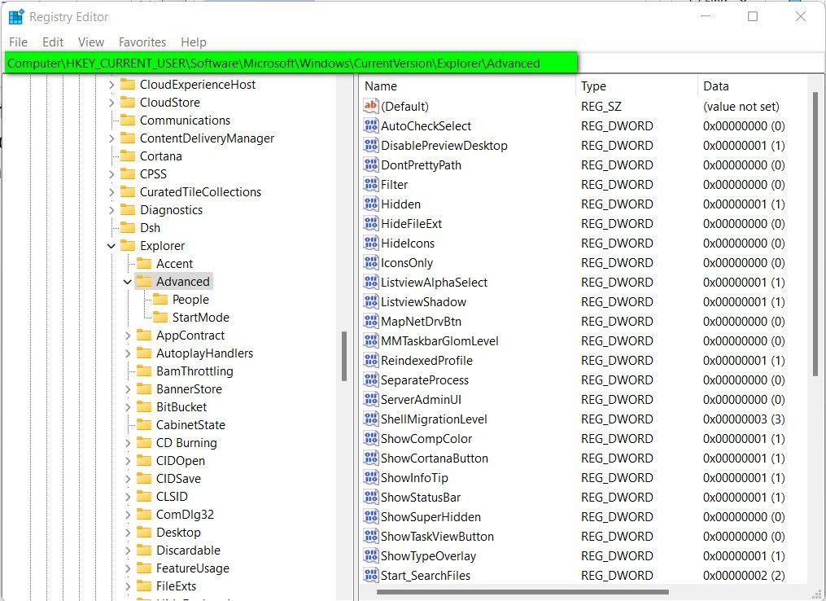Expand the CD Burning key
The height and width of the screenshot is (601, 826).
[128, 443]
